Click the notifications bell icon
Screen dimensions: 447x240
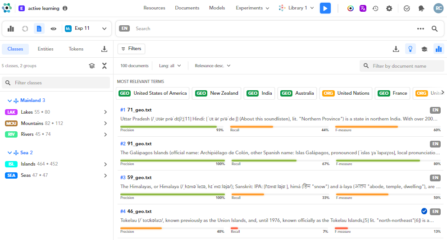(x=421, y=8)
